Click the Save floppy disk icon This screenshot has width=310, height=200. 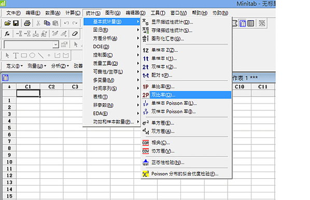click(x=16, y=23)
